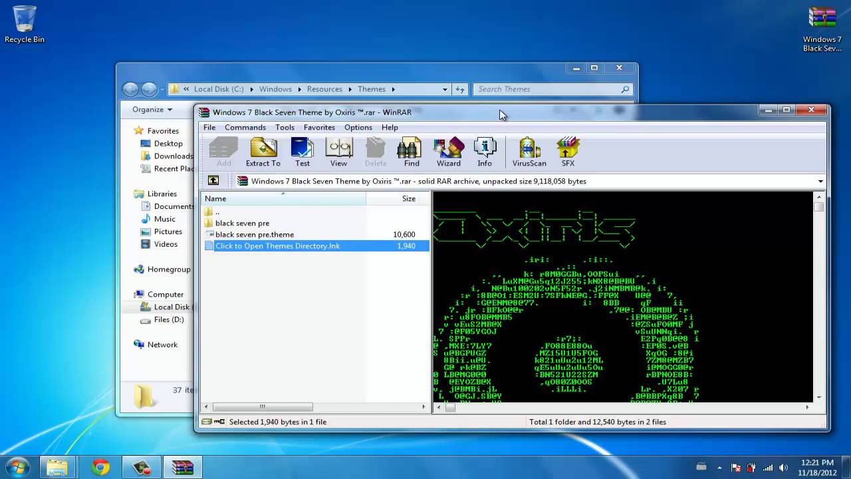Screen dimensions: 851x479
Task: Go up one folder level in WinRAR
Action: (x=213, y=180)
